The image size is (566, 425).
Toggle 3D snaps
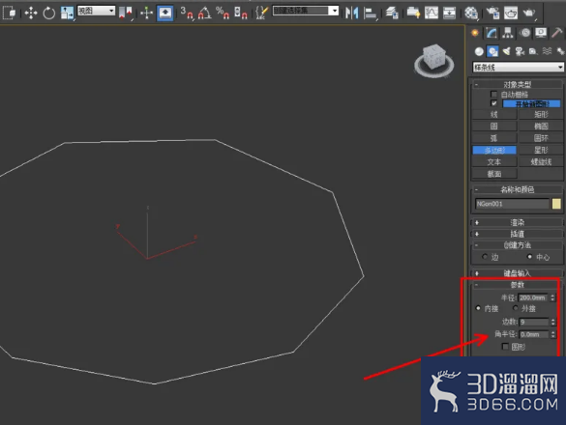click(187, 13)
